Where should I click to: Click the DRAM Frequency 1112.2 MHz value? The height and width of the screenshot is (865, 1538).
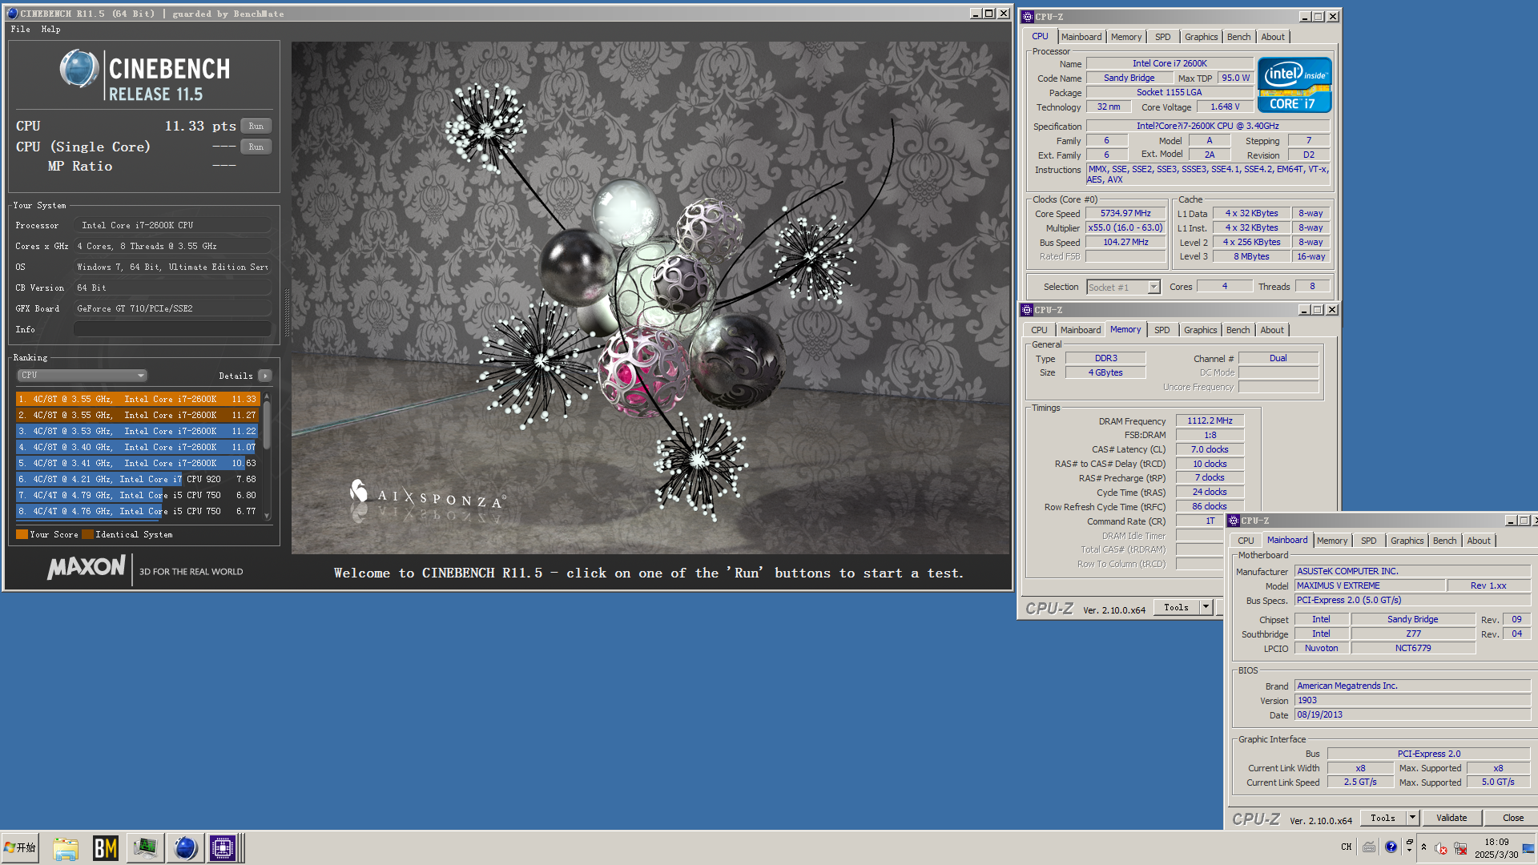click(x=1210, y=420)
